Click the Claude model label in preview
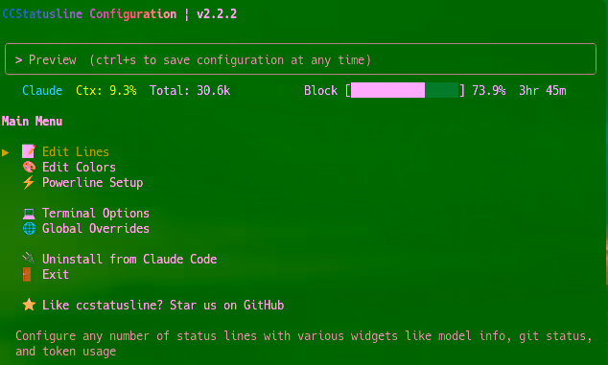 [42, 90]
